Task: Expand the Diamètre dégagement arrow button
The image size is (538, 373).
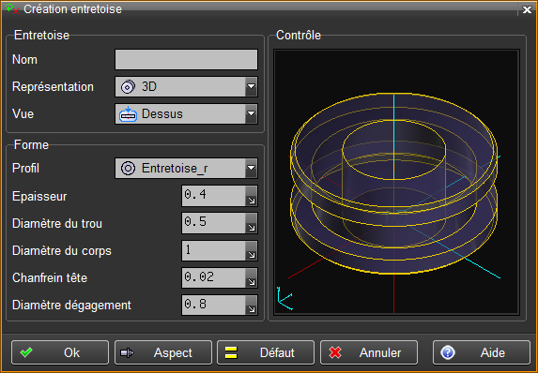Action: point(252,305)
